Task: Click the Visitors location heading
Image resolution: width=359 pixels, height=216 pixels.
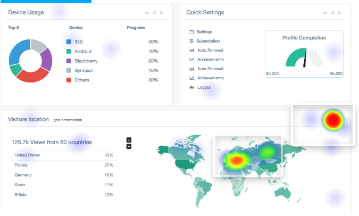Action: coord(28,119)
